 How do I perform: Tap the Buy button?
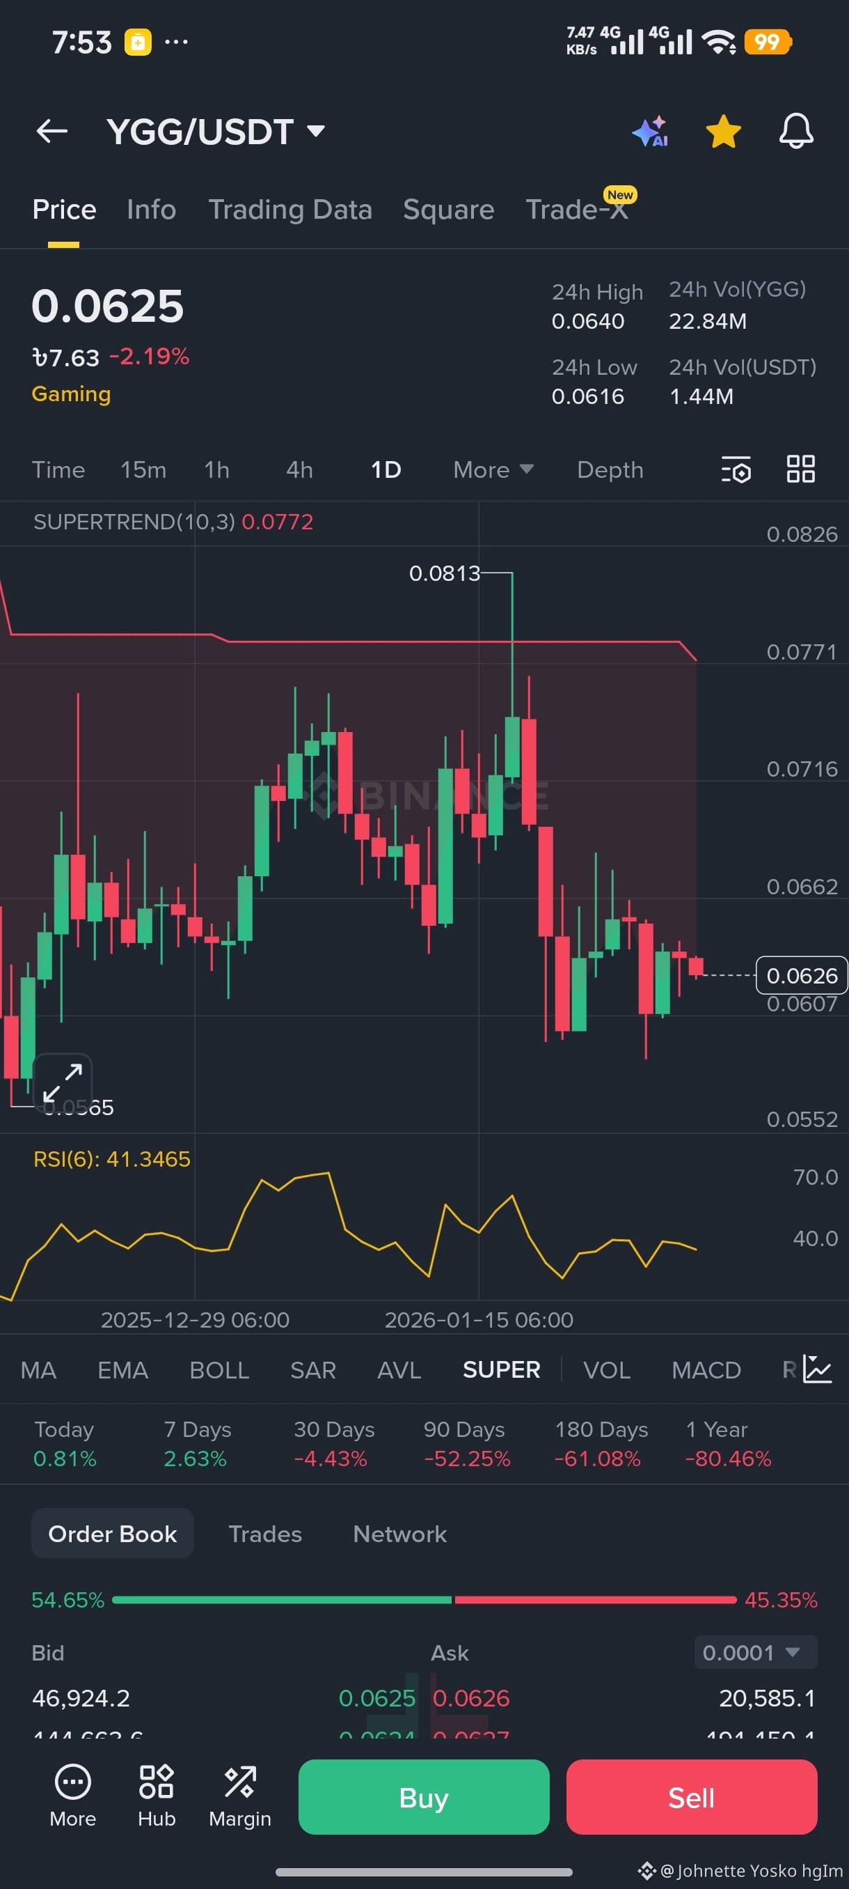point(423,1796)
